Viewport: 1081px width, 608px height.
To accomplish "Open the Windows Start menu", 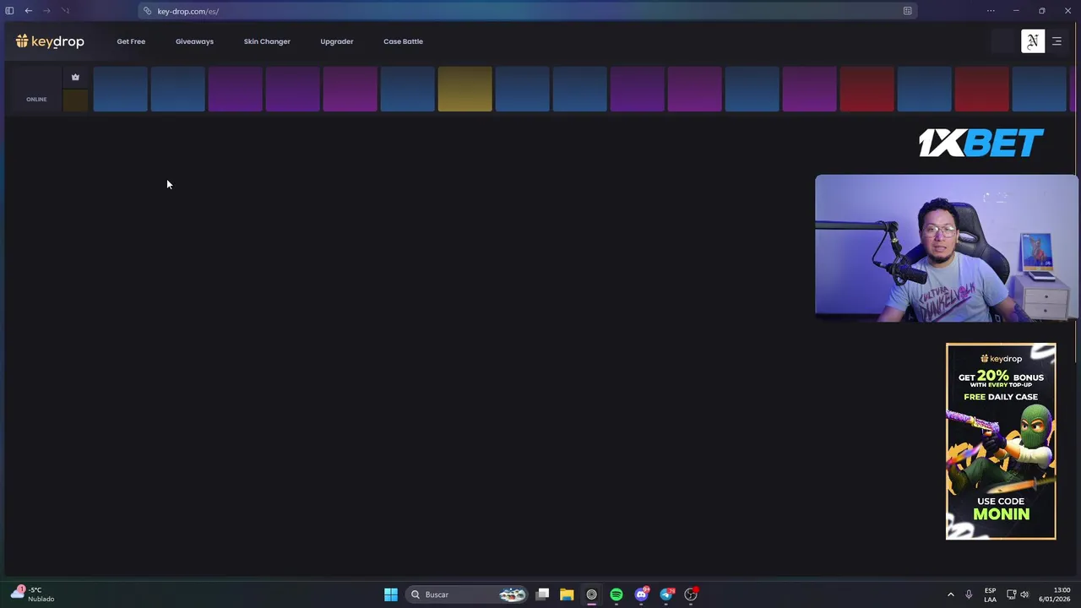I will tap(390, 594).
